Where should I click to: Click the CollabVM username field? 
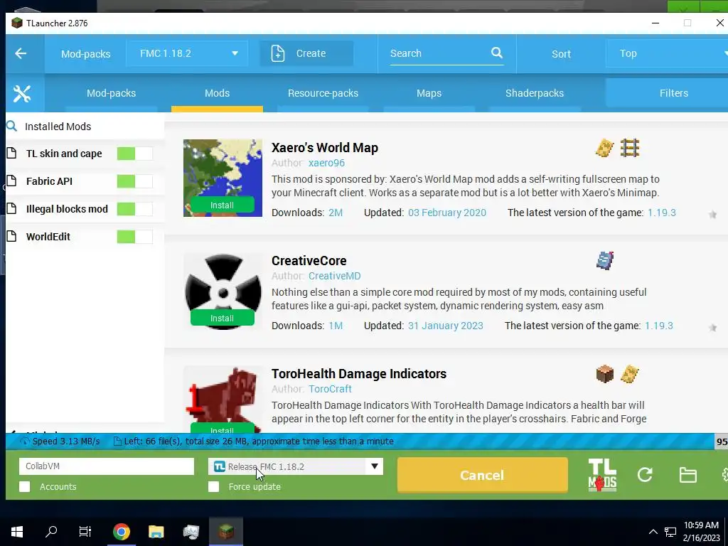click(x=107, y=466)
